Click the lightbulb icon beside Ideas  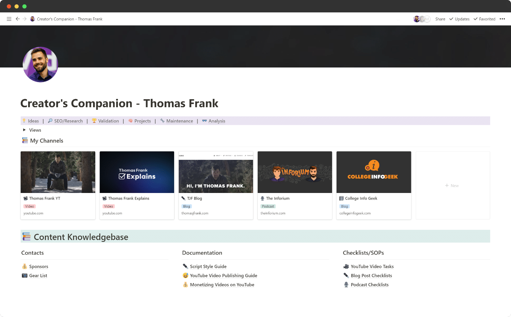coord(24,121)
